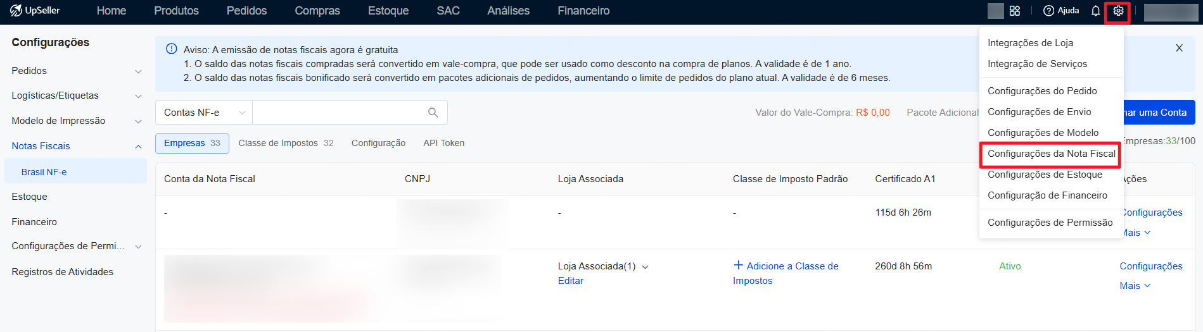
Task: Open the apps grid icon
Action: [1015, 11]
